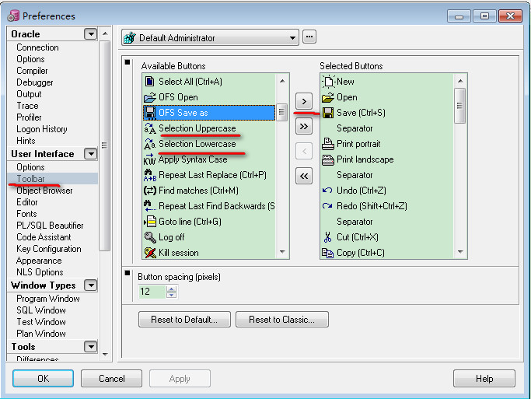The image size is (531, 399).
Task: Open Help for preferences
Action: [484, 378]
